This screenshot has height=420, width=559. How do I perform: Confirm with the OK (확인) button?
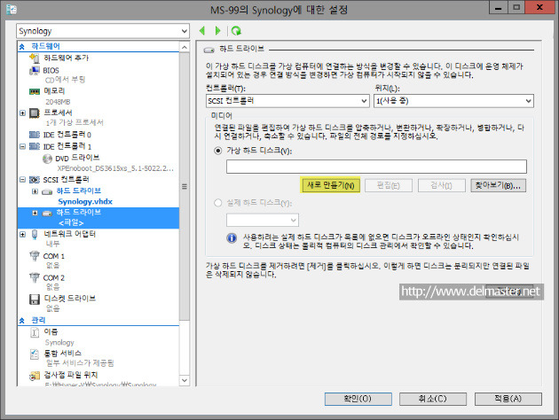[x=358, y=399]
